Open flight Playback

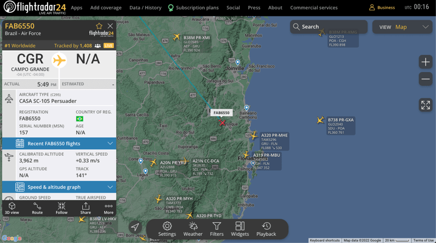pyautogui.click(x=266, y=229)
